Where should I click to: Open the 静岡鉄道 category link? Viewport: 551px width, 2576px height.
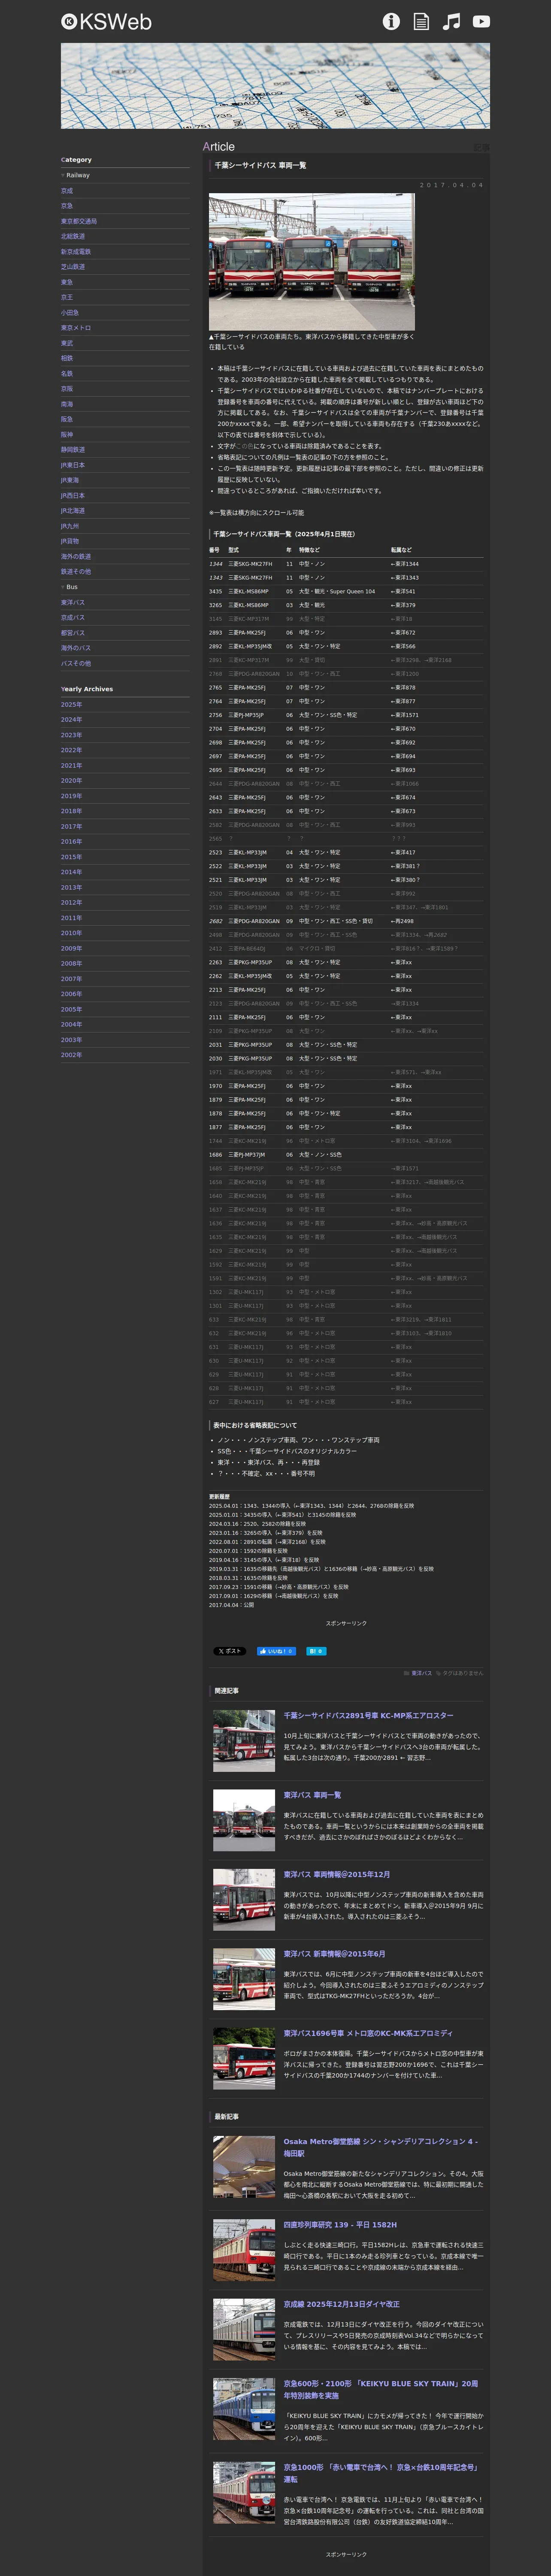tap(73, 450)
